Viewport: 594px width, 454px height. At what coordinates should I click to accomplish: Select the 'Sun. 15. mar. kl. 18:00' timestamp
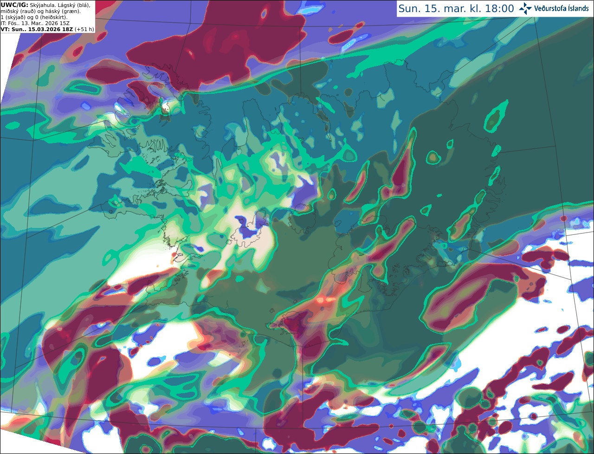[x=456, y=8]
